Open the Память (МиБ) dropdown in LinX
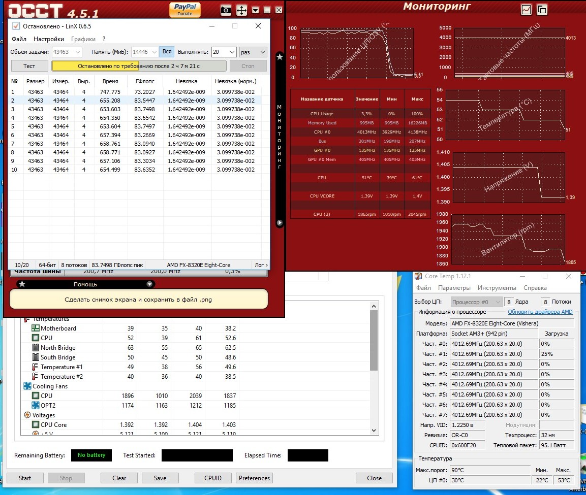 point(155,52)
